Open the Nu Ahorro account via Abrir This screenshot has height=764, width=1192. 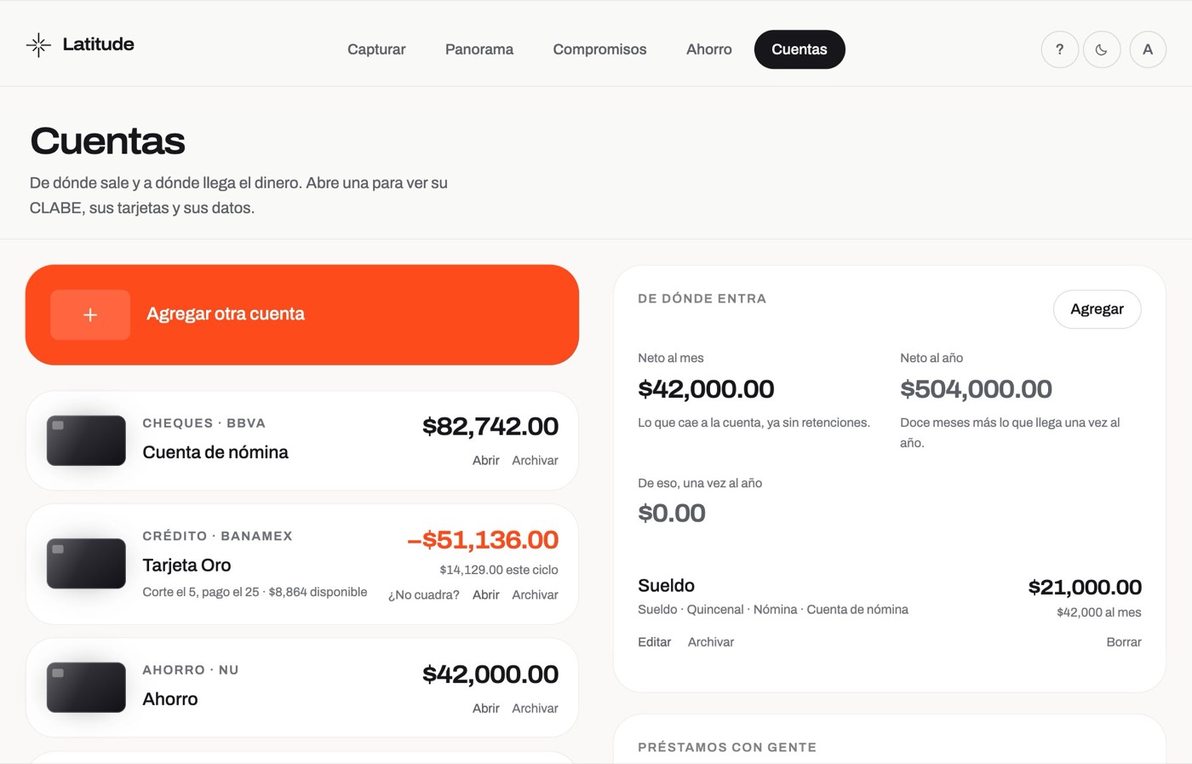(x=485, y=709)
